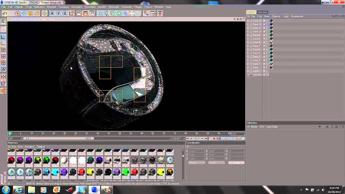Open the Render menu
Viewport: 345px width, 194px height.
click(102, 7)
